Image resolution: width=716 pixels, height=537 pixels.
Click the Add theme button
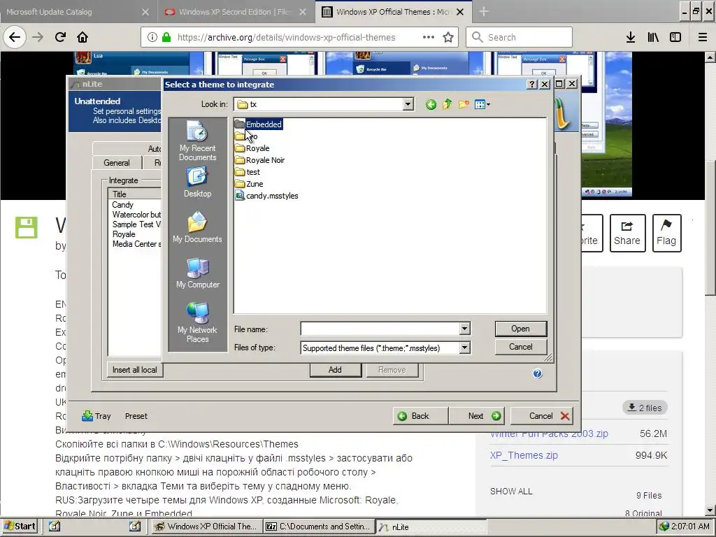[x=335, y=369]
